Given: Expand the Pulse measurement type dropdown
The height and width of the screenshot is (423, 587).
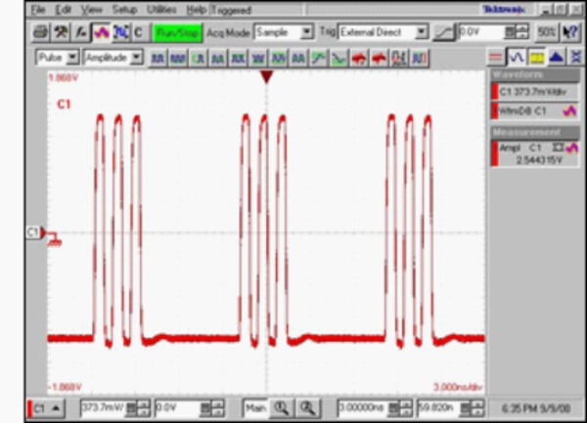Looking at the screenshot, I should click(x=73, y=59).
